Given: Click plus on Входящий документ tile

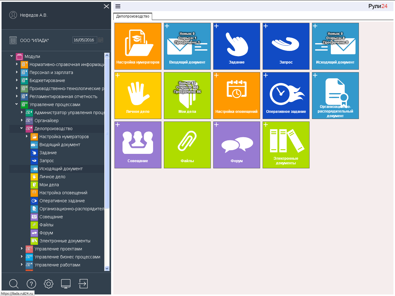Looking at the screenshot, I should 167,26.
